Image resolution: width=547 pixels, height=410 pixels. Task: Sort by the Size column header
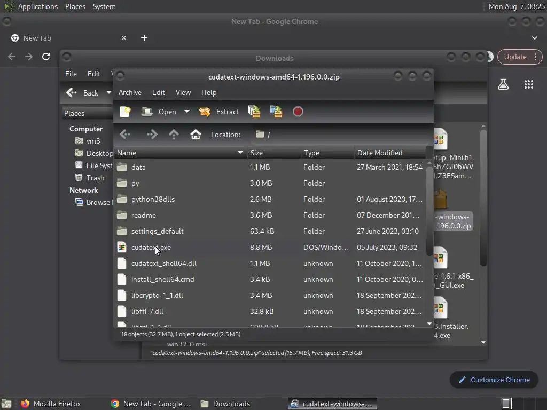click(274, 153)
